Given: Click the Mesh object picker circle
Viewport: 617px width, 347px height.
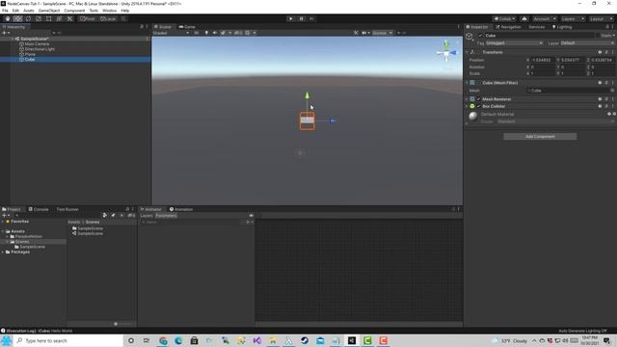Looking at the screenshot, I should 612,91.
